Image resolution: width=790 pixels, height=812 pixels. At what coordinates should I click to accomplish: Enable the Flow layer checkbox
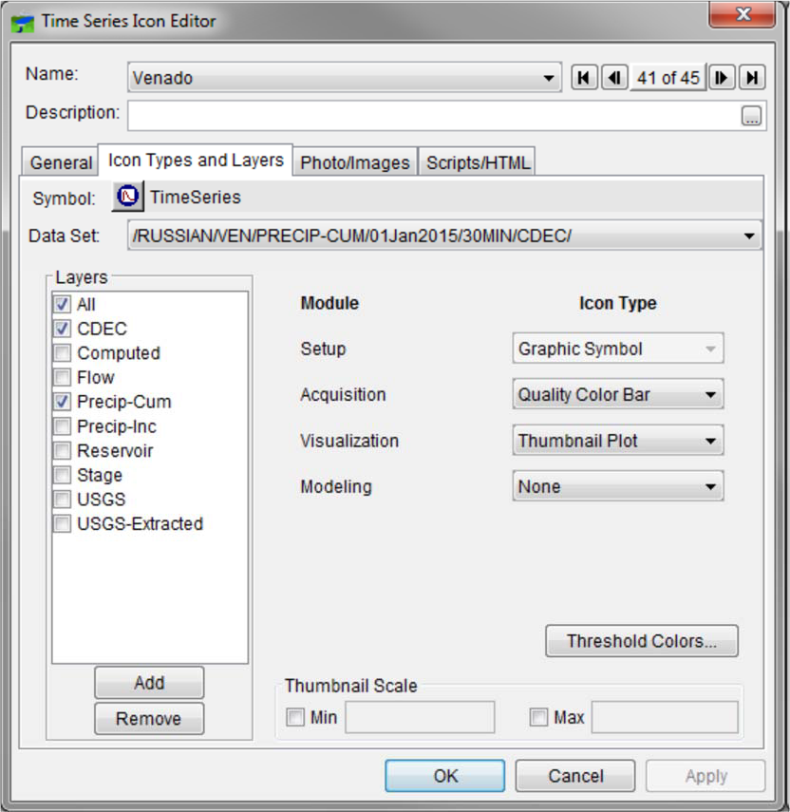tap(63, 377)
